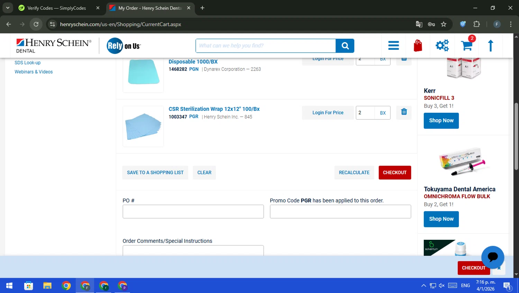
Task: Select the 'Tokuyama Dental America' promo heading
Action: tap(459, 189)
